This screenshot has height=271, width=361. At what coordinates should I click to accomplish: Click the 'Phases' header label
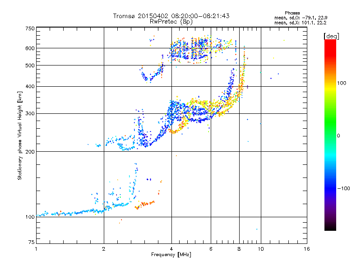292,13
